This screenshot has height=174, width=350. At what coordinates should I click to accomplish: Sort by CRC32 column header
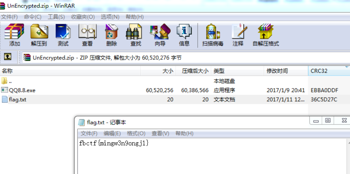click(329, 71)
